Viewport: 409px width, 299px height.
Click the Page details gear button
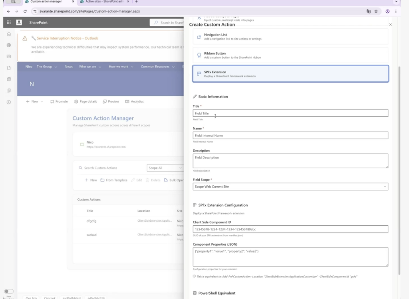pos(85,102)
